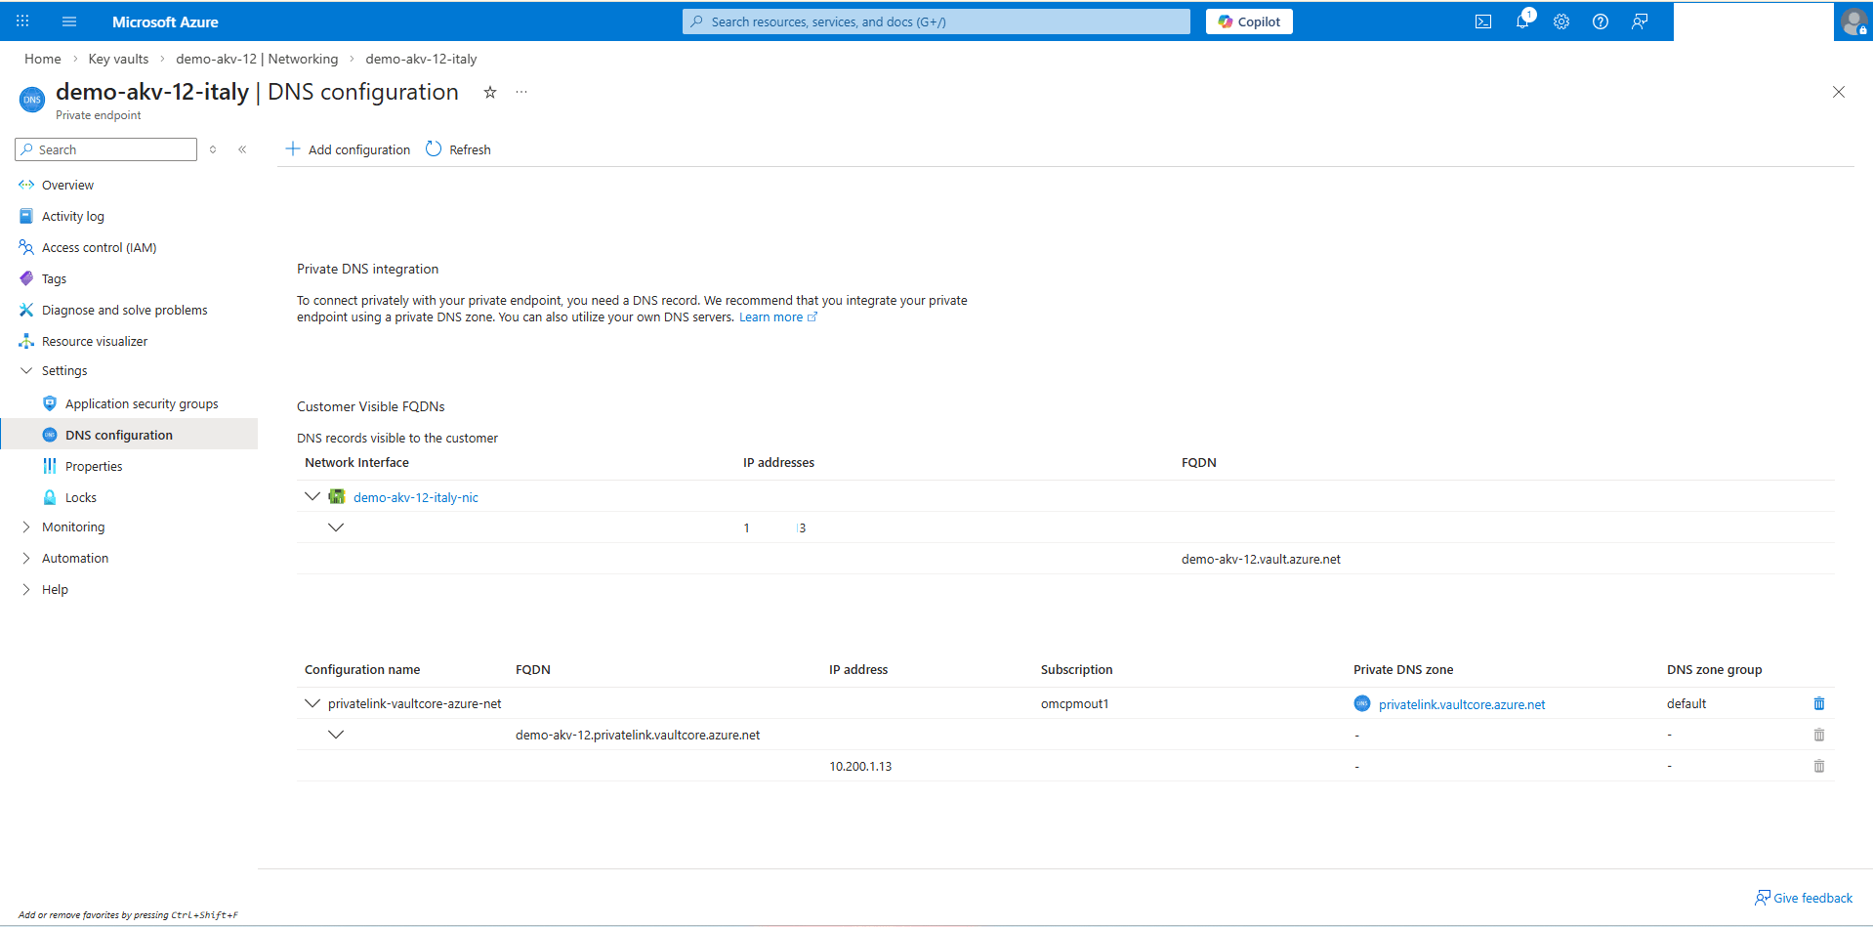This screenshot has height=927, width=1873.
Task: Open the Azure apps waffle menu
Action: pos(21,21)
